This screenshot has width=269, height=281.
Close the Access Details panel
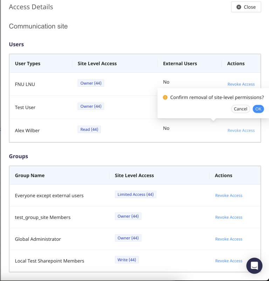click(x=246, y=7)
